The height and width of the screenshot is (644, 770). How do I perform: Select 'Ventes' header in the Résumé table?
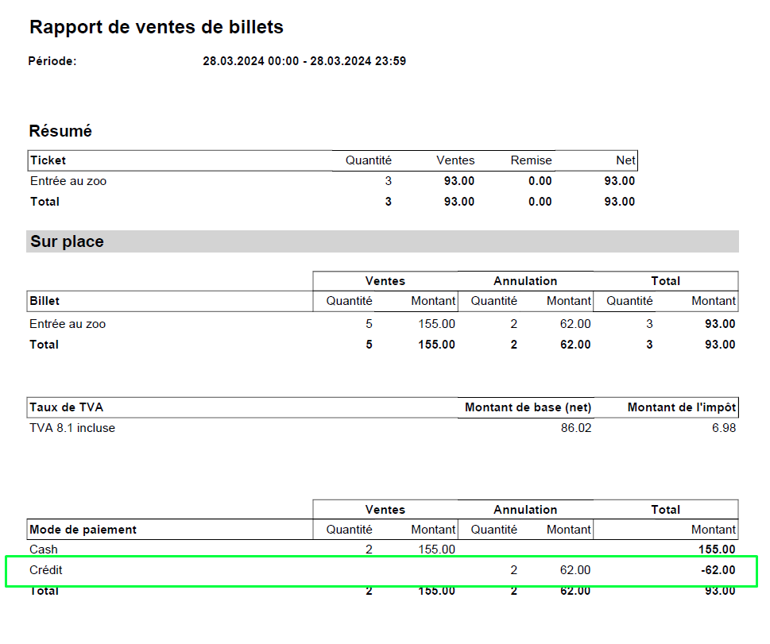(455, 160)
